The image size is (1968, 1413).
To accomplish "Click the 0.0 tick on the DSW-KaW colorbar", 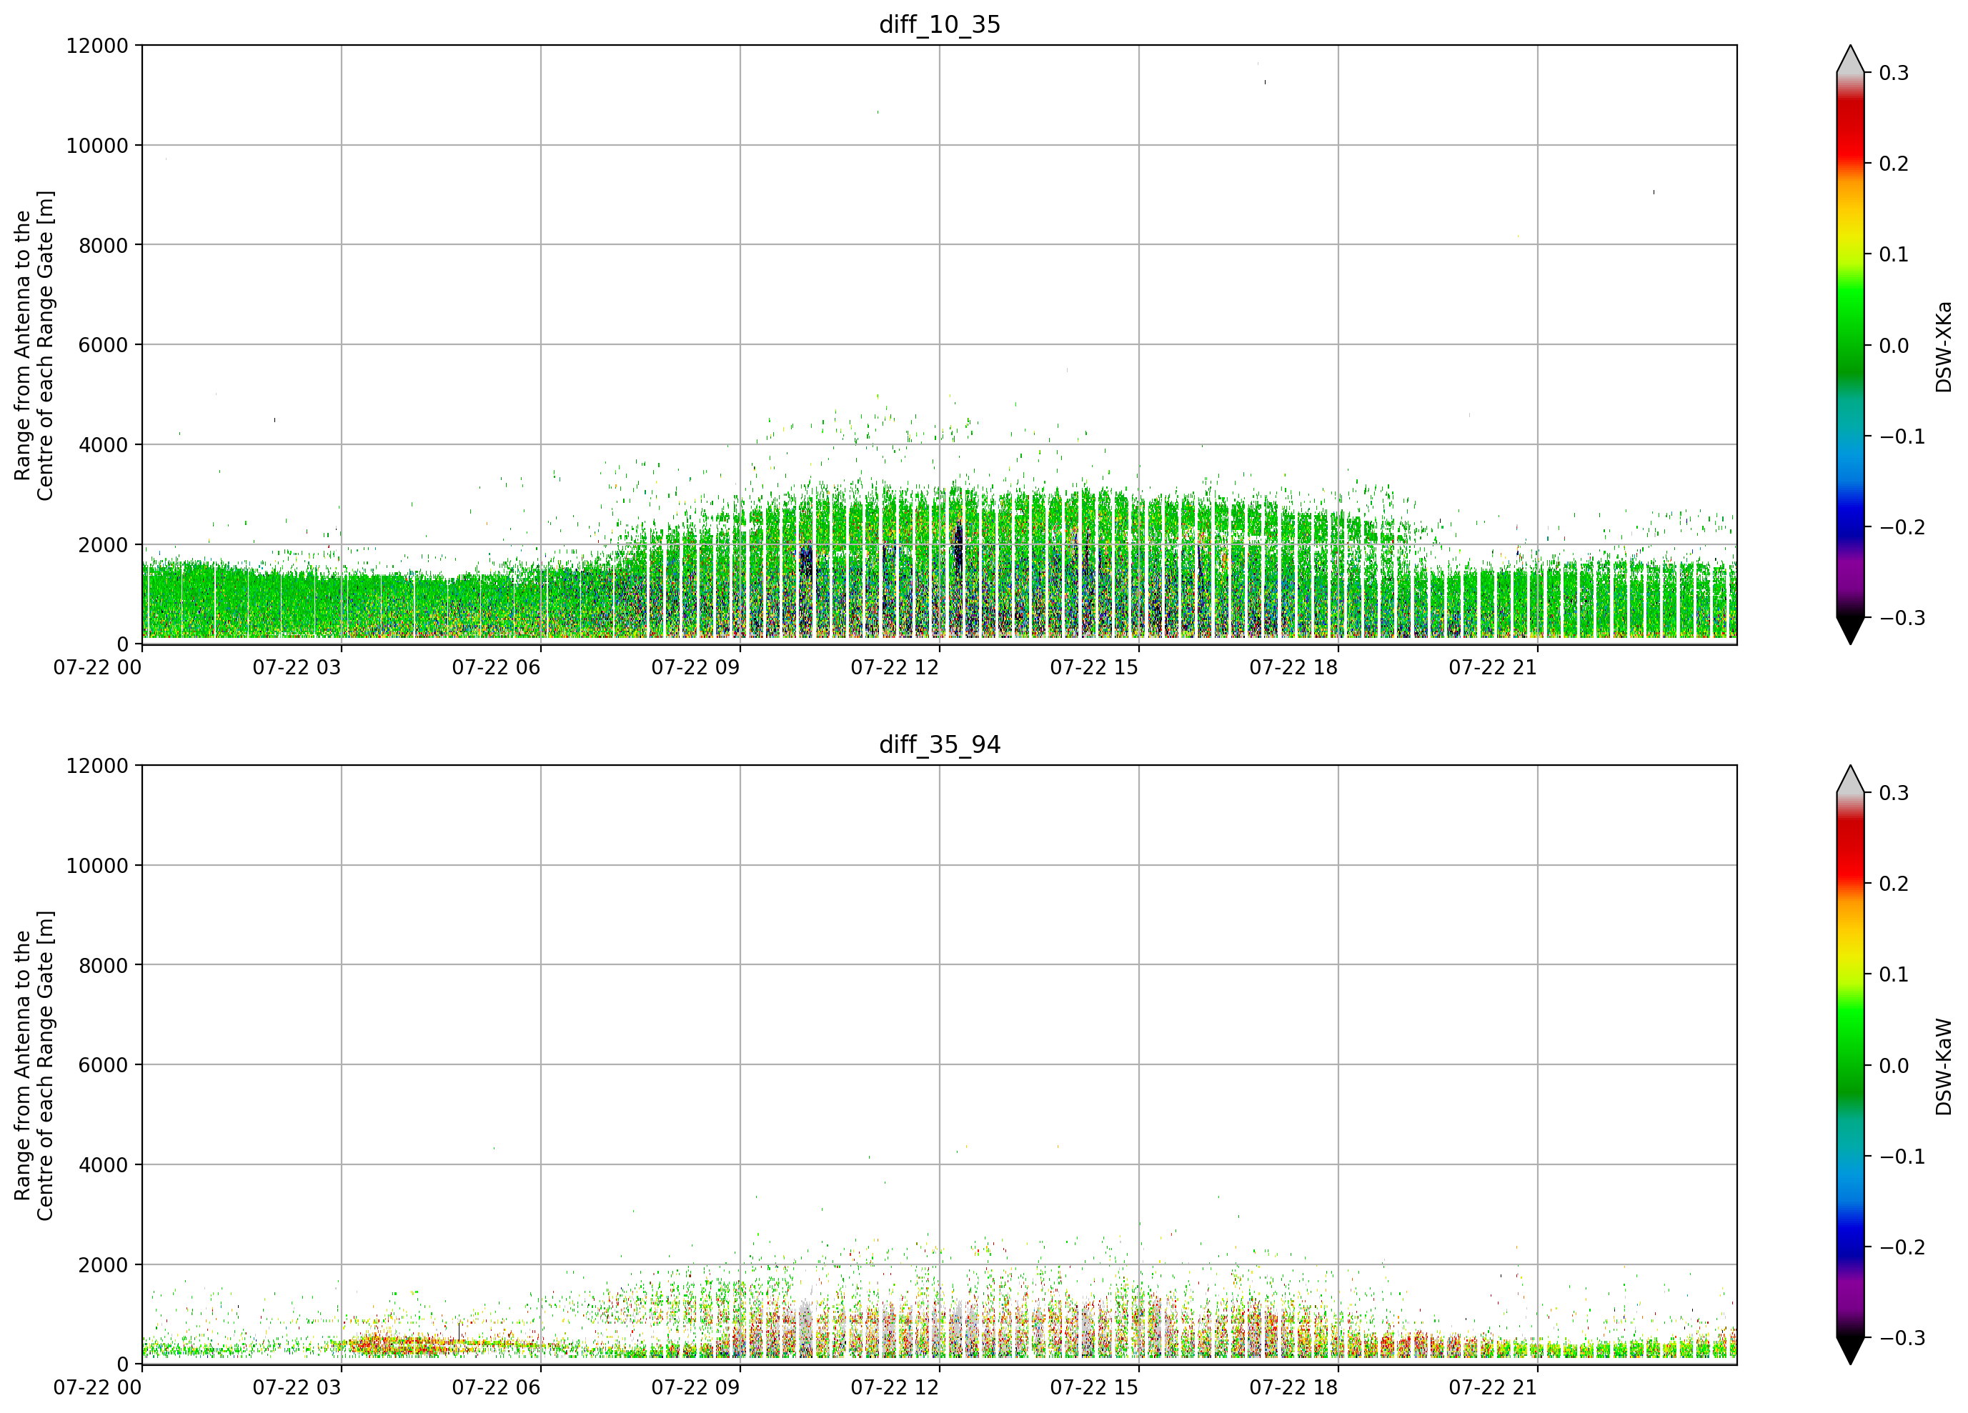I will (1894, 1065).
